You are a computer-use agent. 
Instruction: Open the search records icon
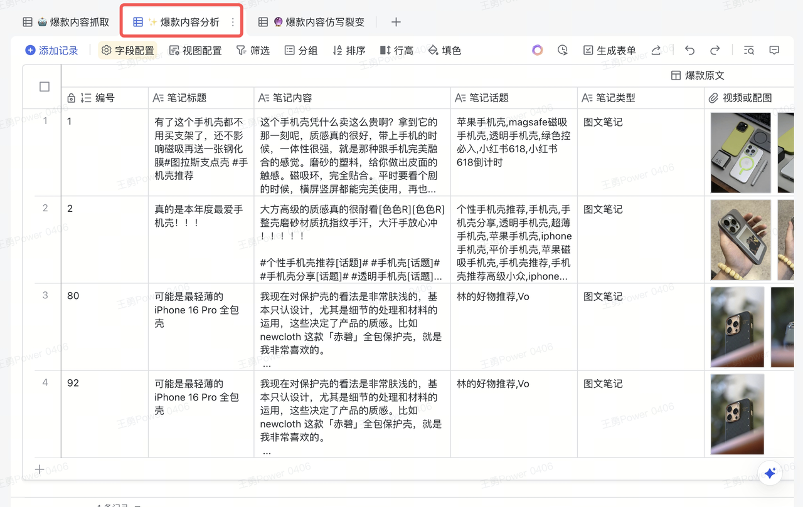(748, 50)
